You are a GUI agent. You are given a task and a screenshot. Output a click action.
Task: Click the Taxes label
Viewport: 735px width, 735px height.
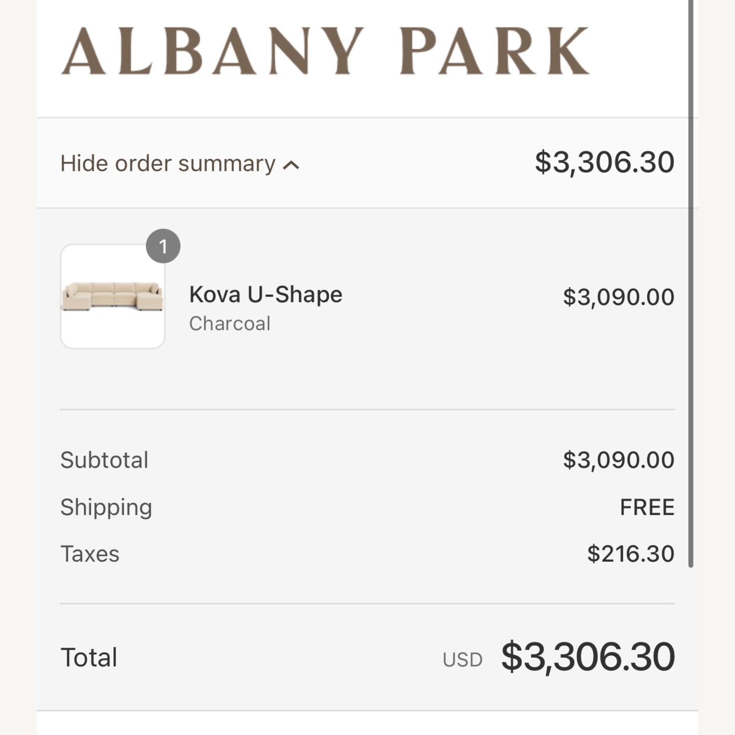pos(90,554)
